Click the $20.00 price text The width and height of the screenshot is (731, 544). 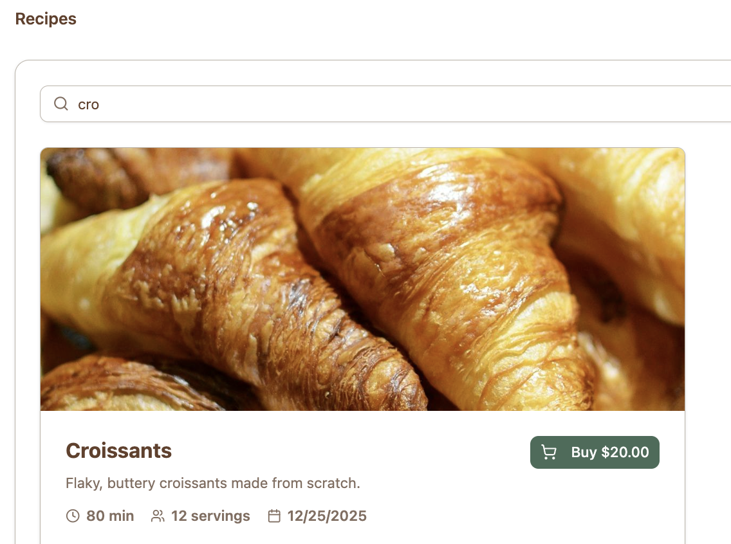click(x=625, y=452)
